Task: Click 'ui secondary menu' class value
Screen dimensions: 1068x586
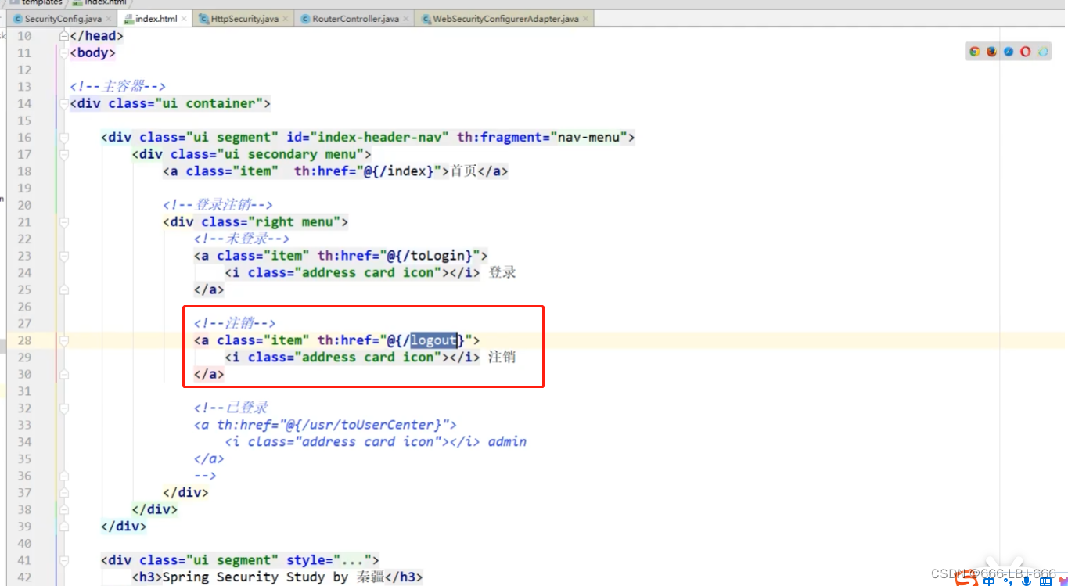Action: tap(290, 154)
